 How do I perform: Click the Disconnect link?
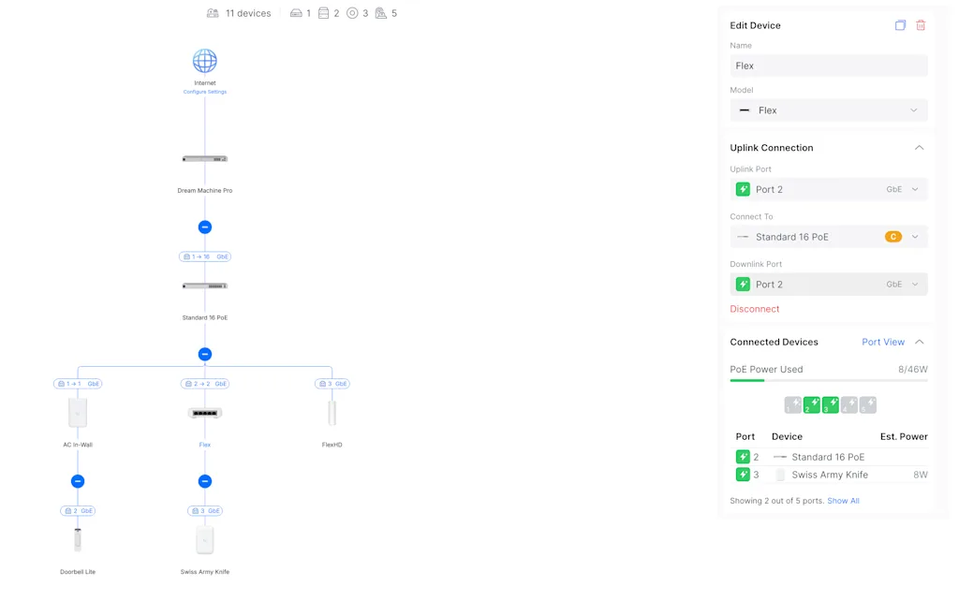click(754, 309)
